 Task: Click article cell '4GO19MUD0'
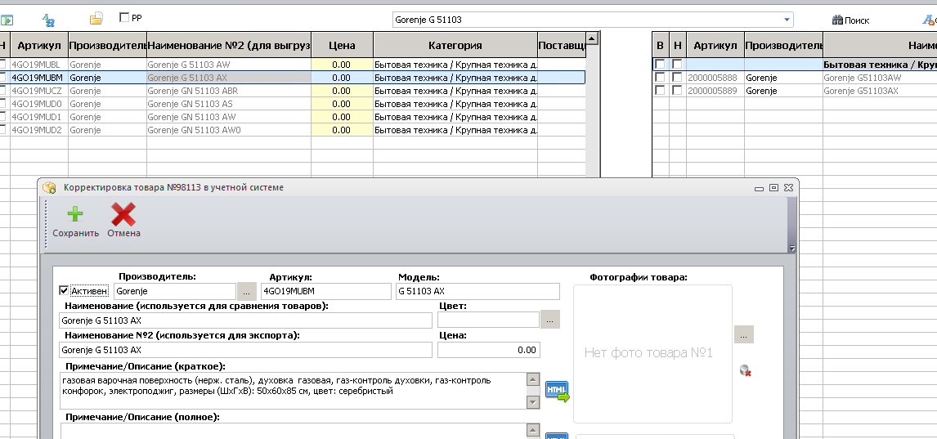coord(39,104)
